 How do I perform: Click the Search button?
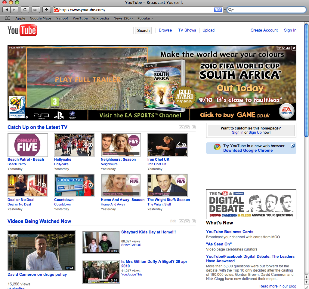(x=143, y=31)
